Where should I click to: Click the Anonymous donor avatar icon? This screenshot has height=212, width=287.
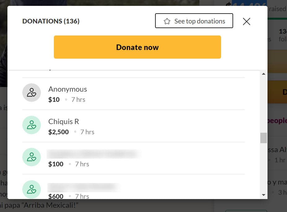[x=32, y=93]
